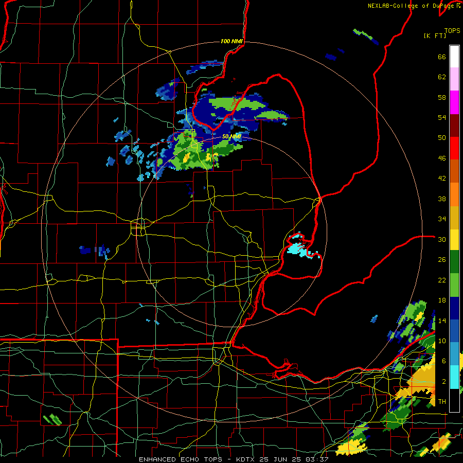This screenshot has width=463, height=463.
Task: Click the navy 18 kft legend swatch
Action: click(454, 308)
